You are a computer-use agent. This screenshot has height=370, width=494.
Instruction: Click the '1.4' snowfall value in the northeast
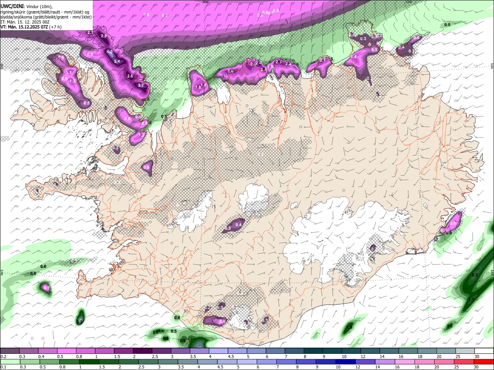(x=354, y=57)
